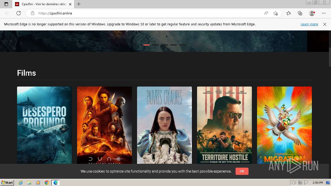Image resolution: width=331 pixels, height=186 pixels.
Task: Open a new browser tab
Action: click(x=79, y=4)
